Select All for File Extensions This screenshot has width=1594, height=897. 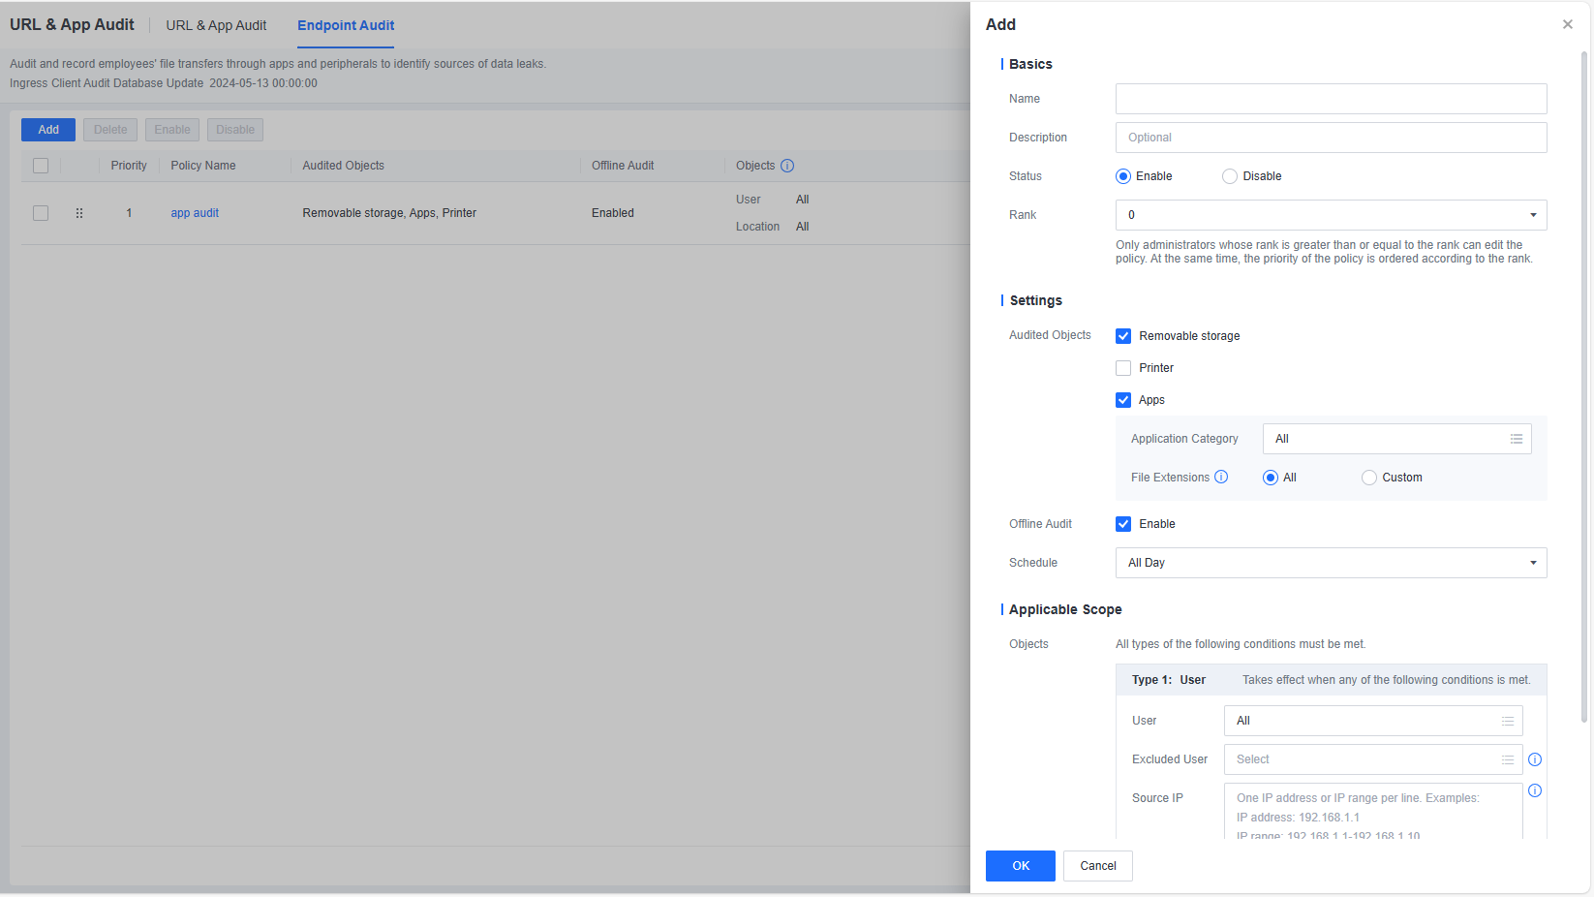[x=1271, y=478]
